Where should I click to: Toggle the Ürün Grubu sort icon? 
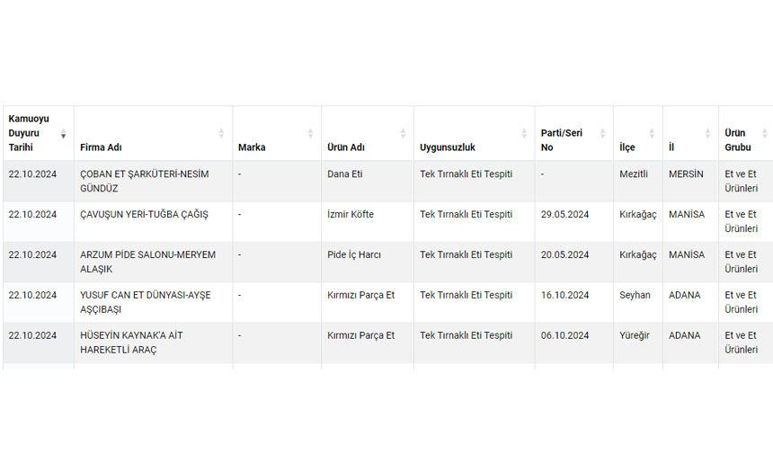click(x=765, y=134)
